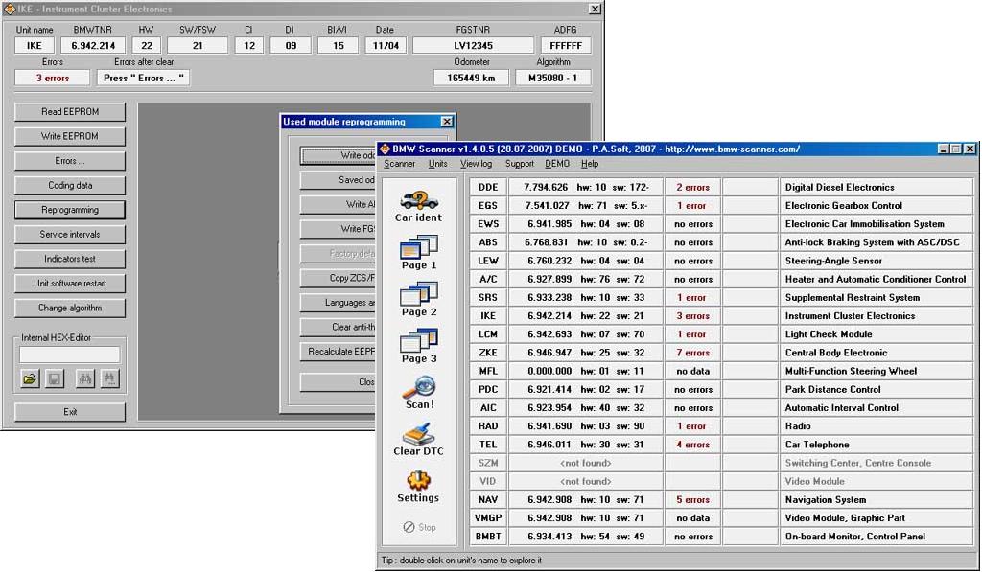Select the NAV module row label
The width and height of the screenshot is (982, 572).
click(488, 499)
